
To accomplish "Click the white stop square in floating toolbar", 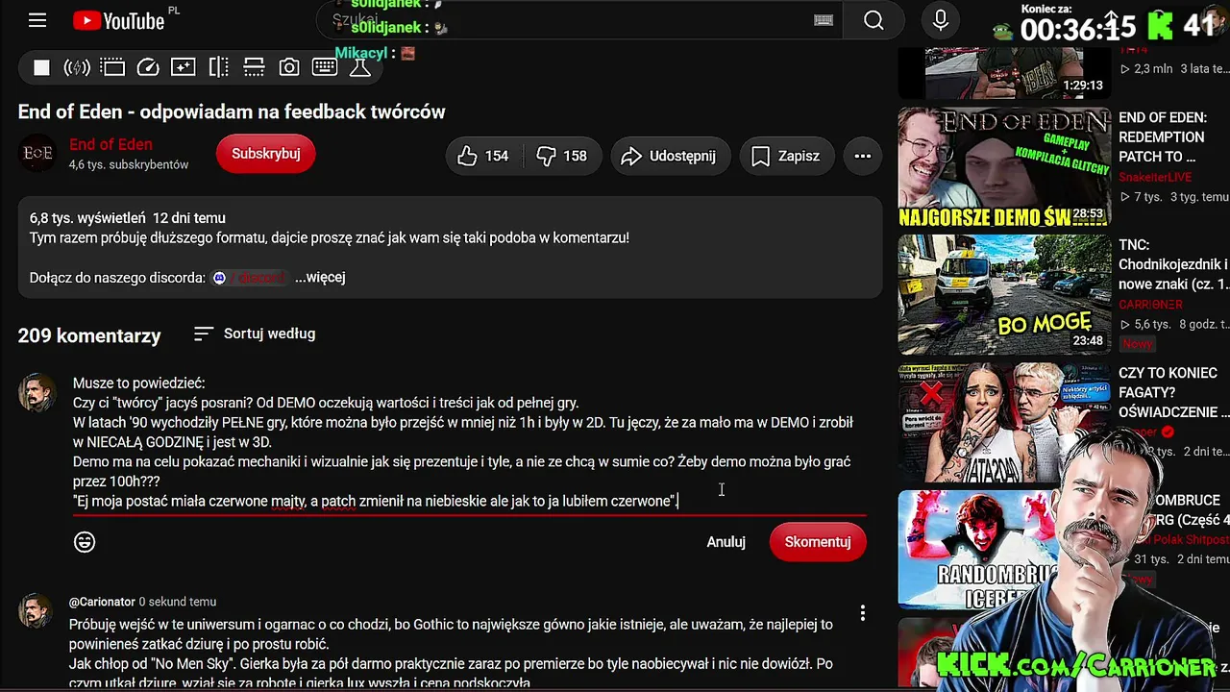I will 41,67.
